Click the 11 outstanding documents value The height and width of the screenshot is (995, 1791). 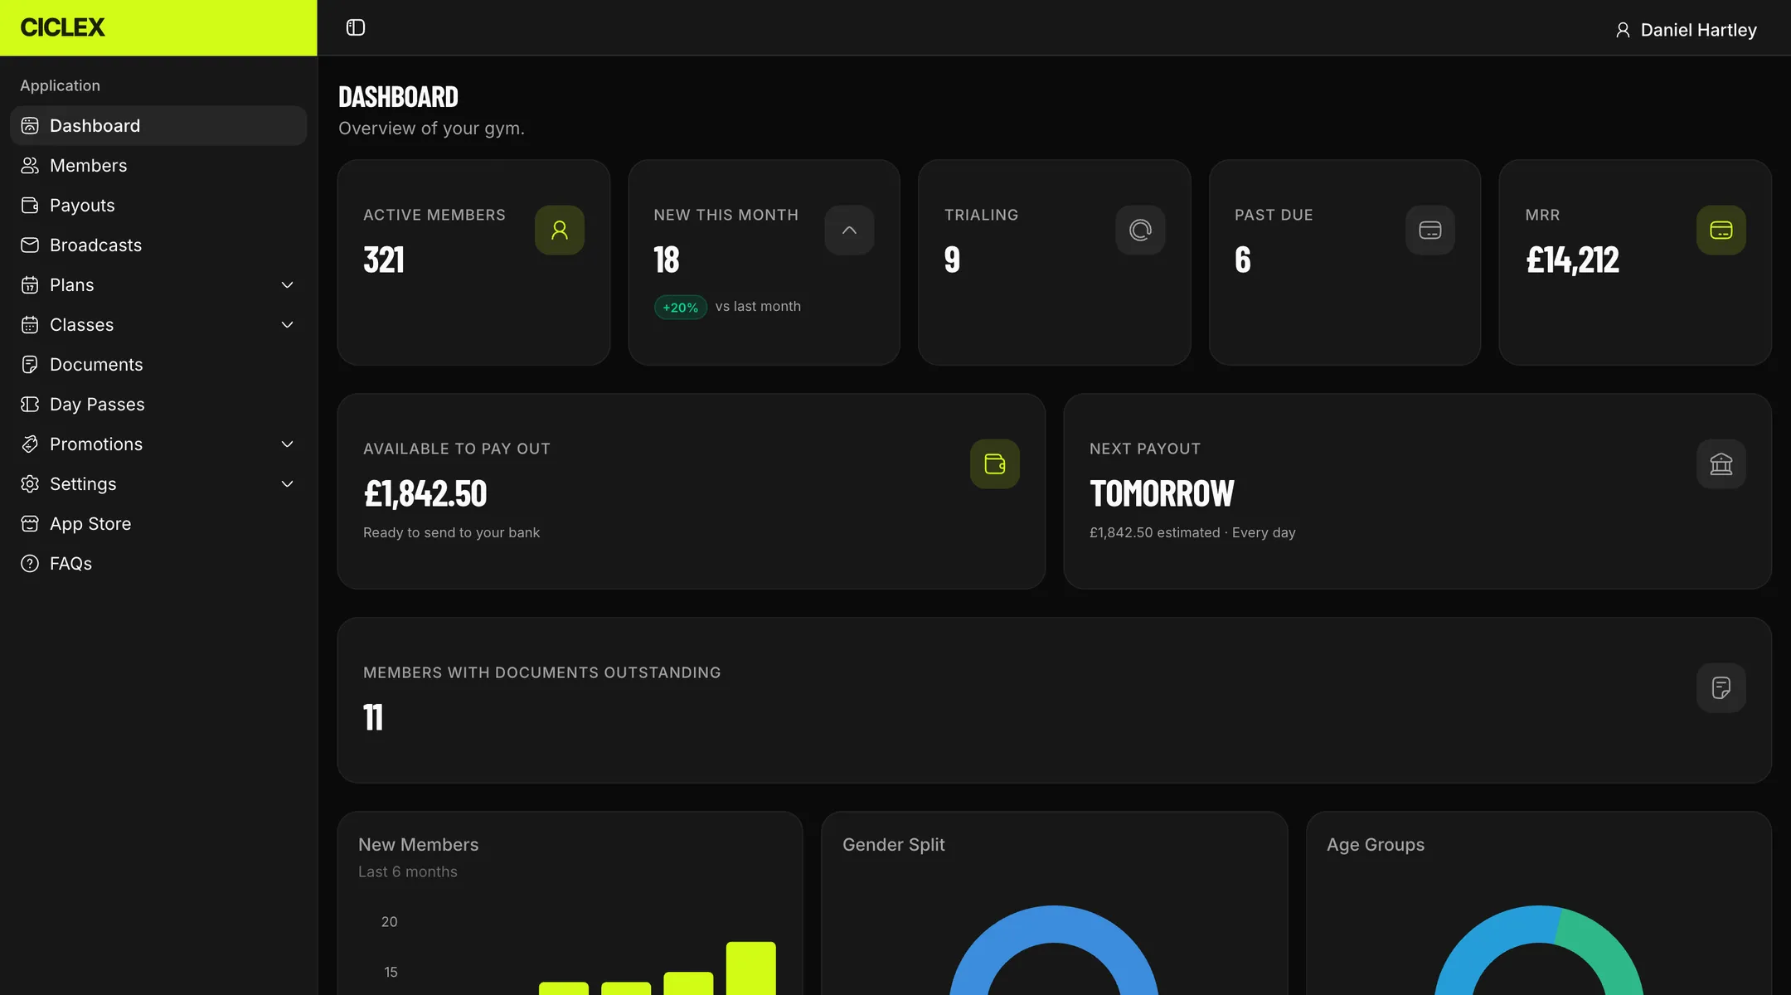[373, 717]
